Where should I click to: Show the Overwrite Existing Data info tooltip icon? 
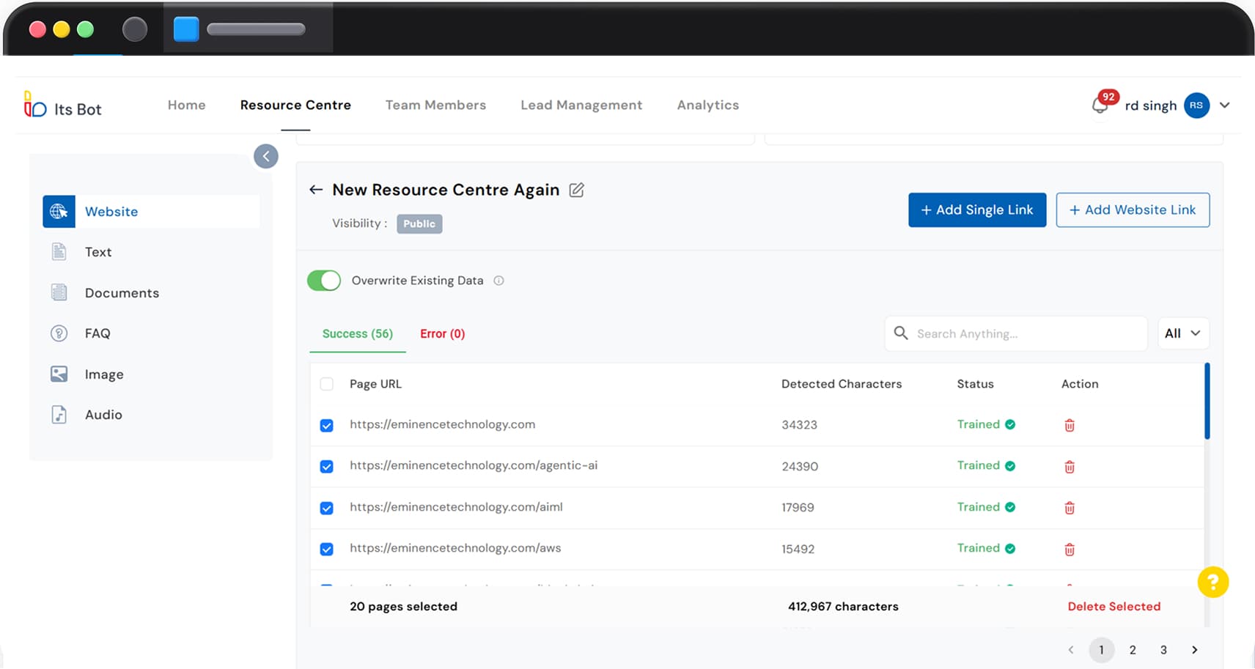click(498, 281)
